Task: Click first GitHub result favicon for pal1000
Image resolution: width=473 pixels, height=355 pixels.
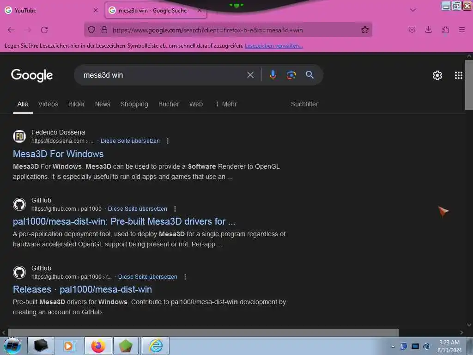Action: click(19, 204)
